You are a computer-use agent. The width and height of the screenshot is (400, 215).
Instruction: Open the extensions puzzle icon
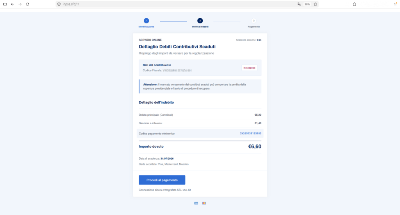(354, 4)
